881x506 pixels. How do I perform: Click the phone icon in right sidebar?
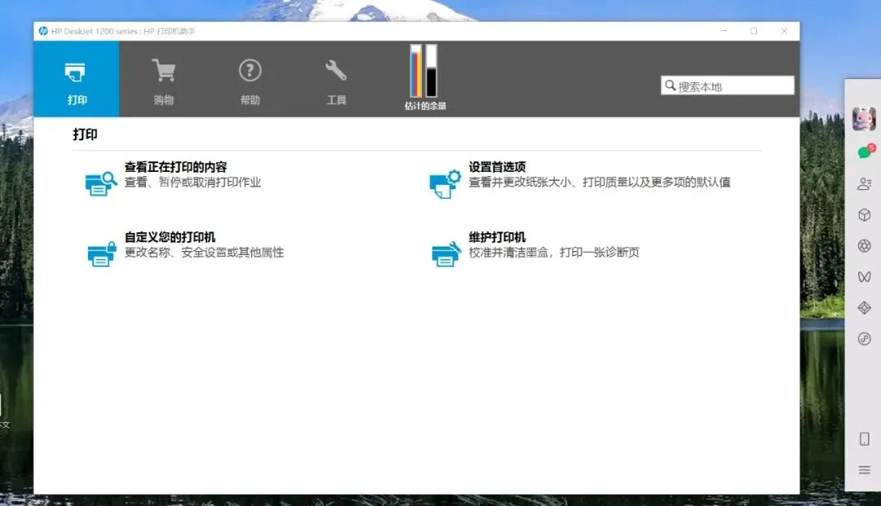[864, 438]
